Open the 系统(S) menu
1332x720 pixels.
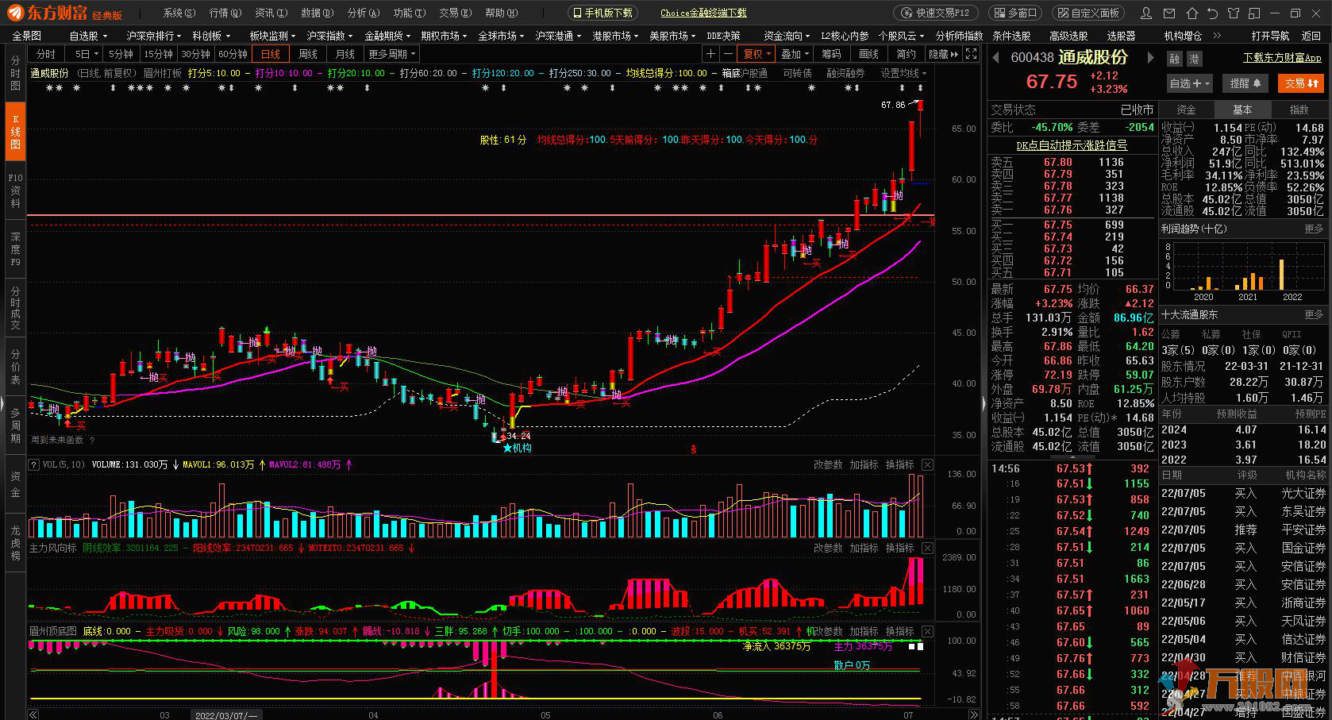click(x=179, y=13)
